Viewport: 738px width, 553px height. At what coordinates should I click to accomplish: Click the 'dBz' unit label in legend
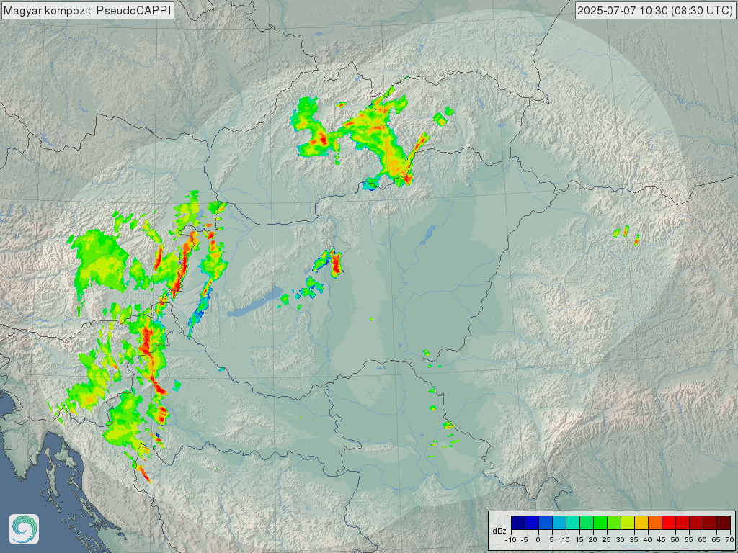[x=499, y=531]
